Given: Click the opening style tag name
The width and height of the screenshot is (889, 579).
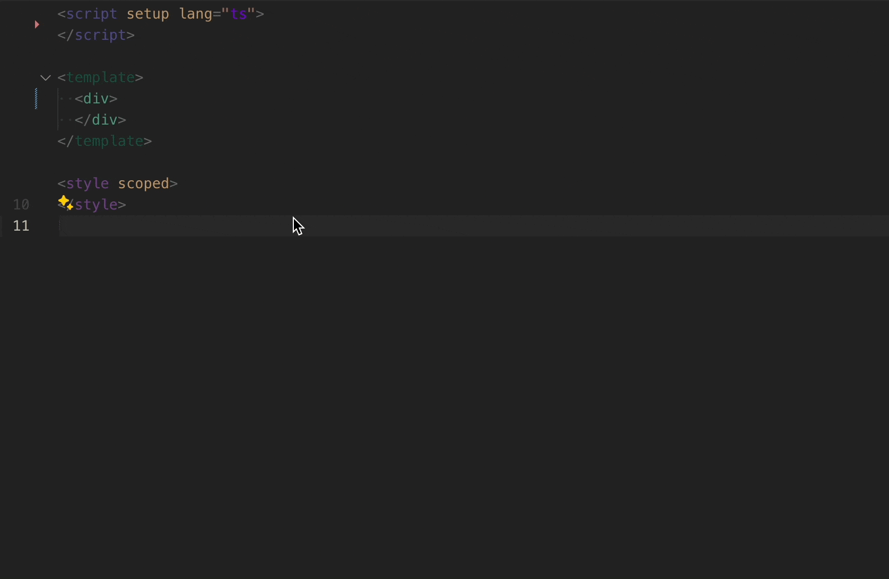Looking at the screenshot, I should [x=87, y=183].
